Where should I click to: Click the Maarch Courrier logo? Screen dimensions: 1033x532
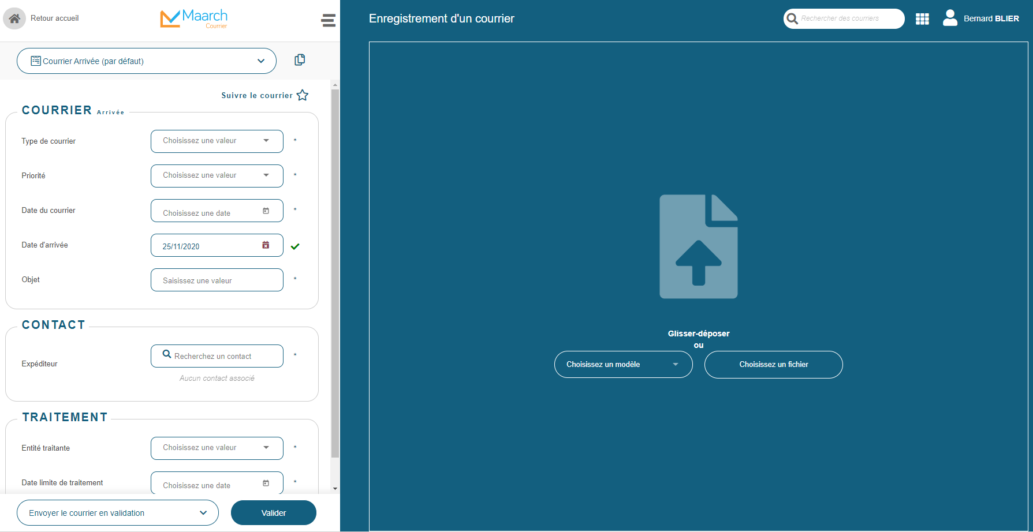(x=194, y=18)
